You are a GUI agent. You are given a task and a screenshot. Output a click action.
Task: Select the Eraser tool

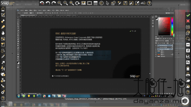click(3, 21)
